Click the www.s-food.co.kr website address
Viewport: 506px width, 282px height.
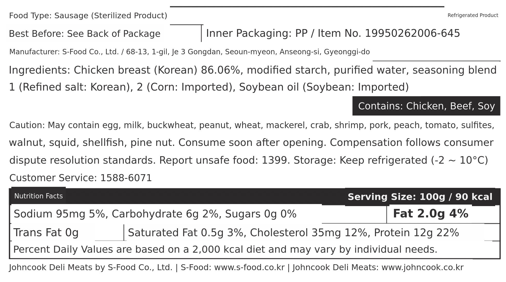coord(249,267)
